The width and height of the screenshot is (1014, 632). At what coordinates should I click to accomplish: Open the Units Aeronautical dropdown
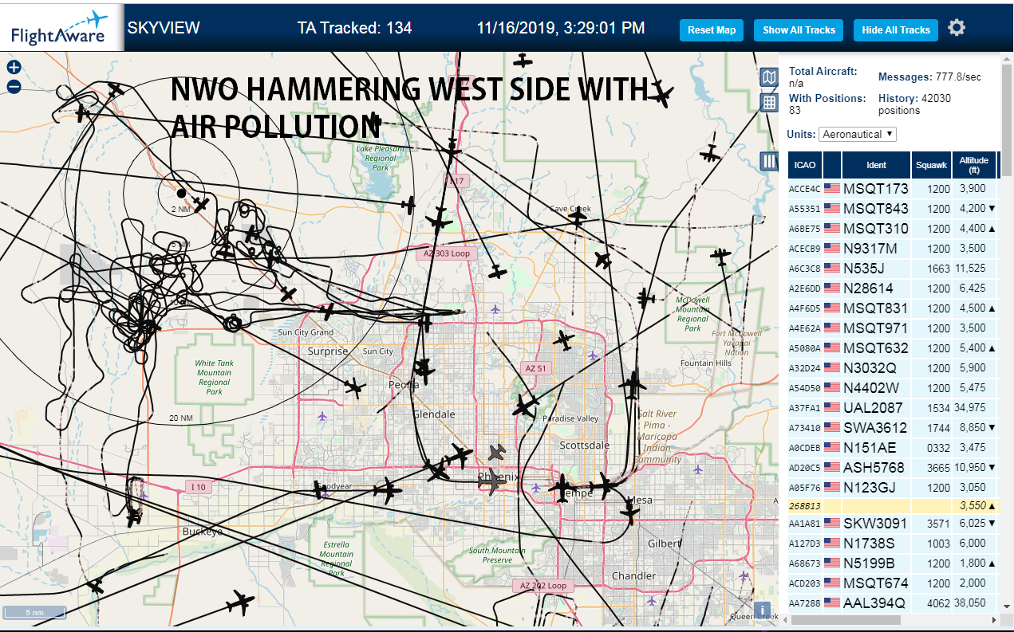(x=858, y=134)
